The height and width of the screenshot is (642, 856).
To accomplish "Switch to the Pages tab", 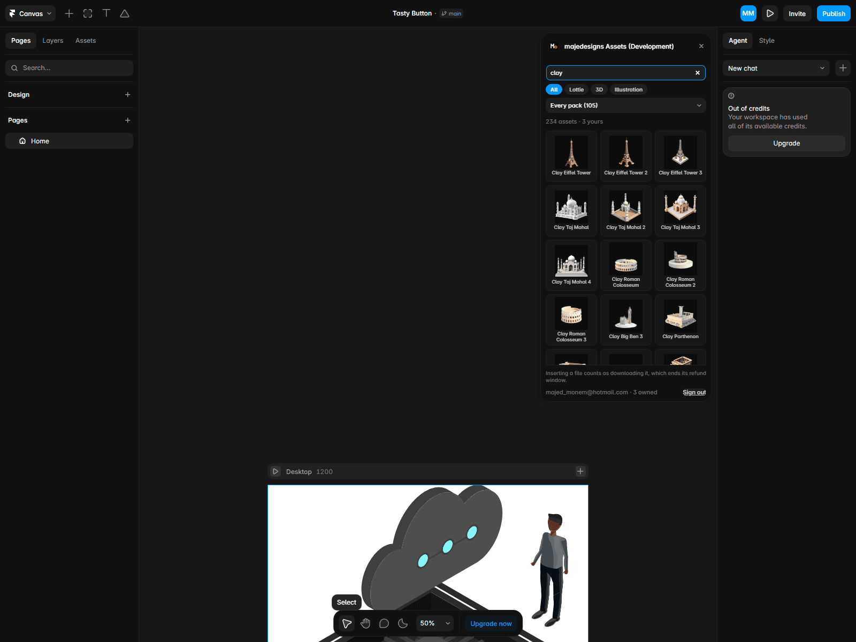I will 21,41.
